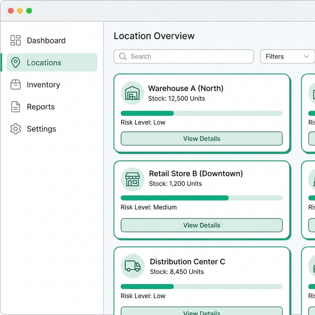This screenshot has width=315, height=315.
Task: Expand the Filters chevron arrow
Action: coord(306,57)
